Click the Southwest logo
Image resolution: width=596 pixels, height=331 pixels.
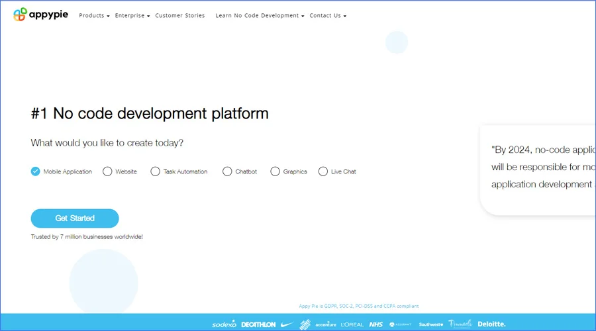(x=430, y=324)
